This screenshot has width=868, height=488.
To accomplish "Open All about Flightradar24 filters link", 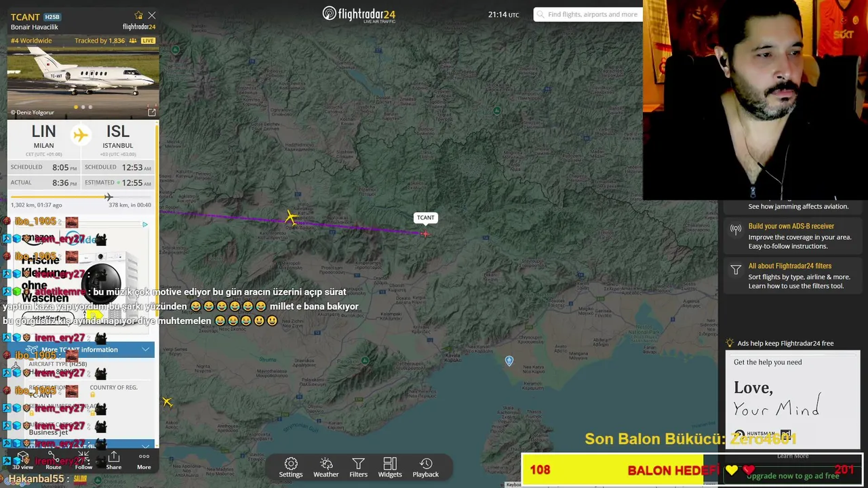I will (789, 266).
